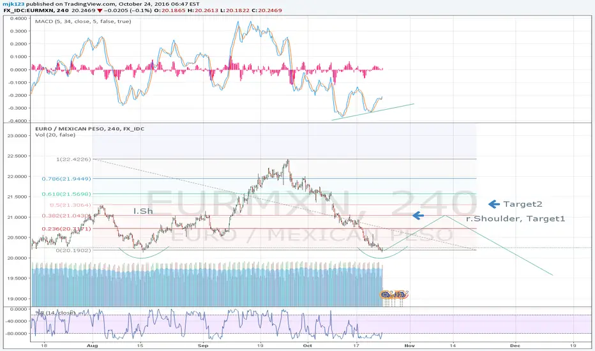
Task: Click -0.4000 on the MACD axis
Action: (17, 121)
